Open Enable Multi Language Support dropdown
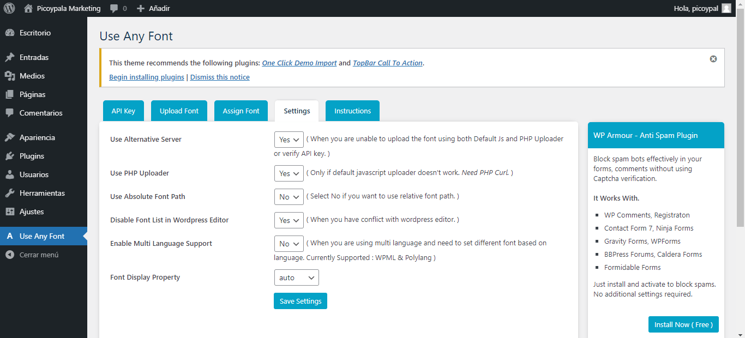 tap(289, 244)
